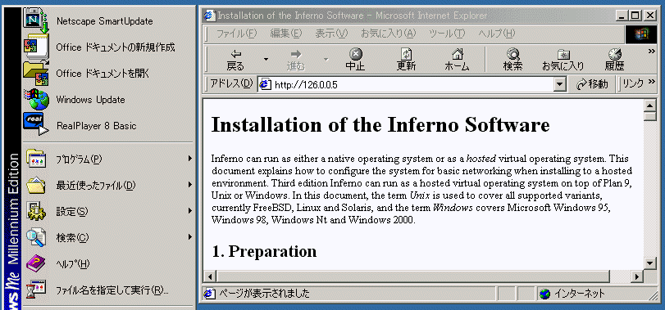Open the プログラム(P) folder icon

pyautogui.click(x=36, y=159)
